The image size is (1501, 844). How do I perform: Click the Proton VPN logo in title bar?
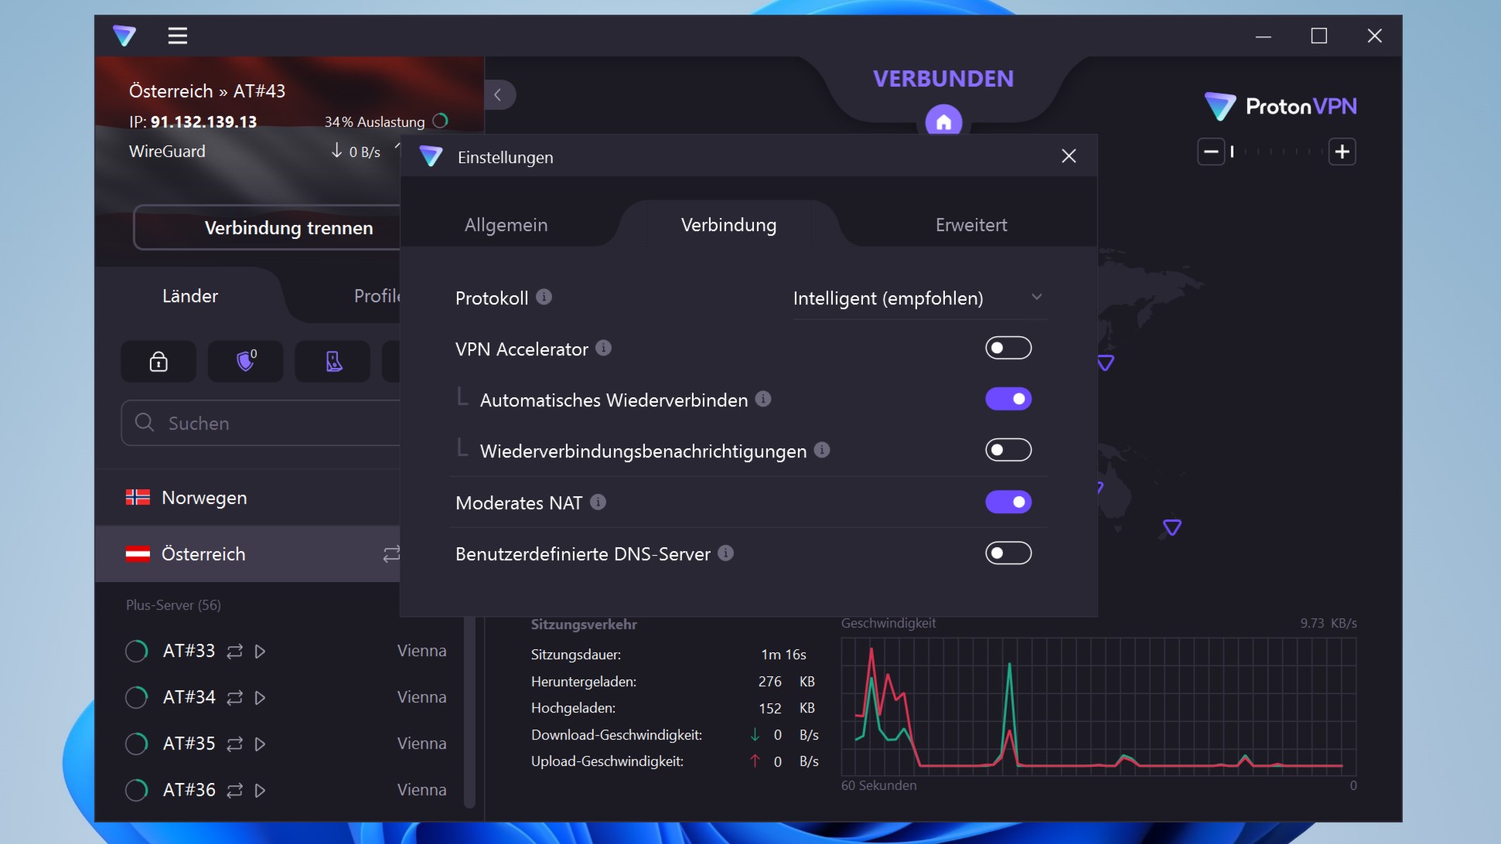click(x=124, y=36)
